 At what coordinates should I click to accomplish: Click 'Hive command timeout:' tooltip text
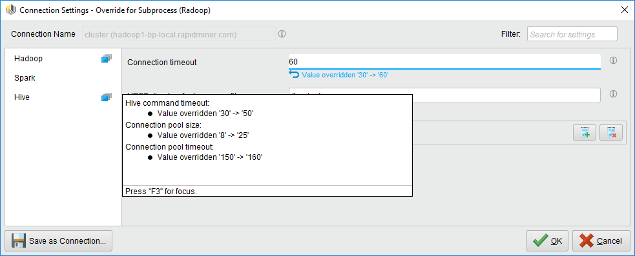[x=167, y=103]
